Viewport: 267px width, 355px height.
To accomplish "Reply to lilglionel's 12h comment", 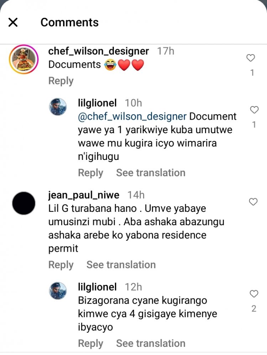I will [90, 343].
